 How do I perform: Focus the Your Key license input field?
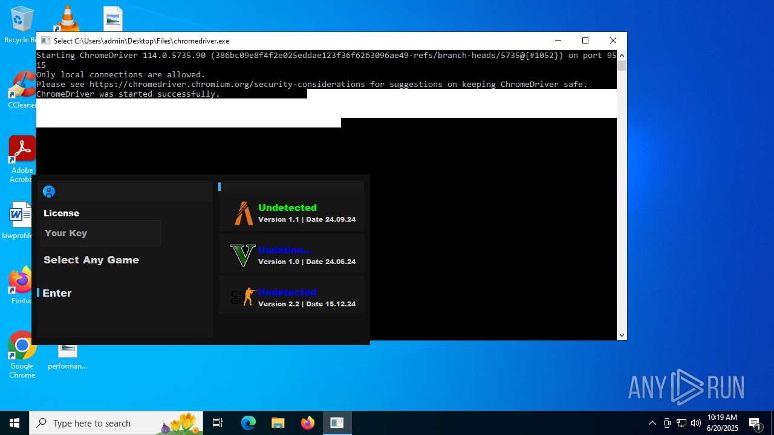101,233
